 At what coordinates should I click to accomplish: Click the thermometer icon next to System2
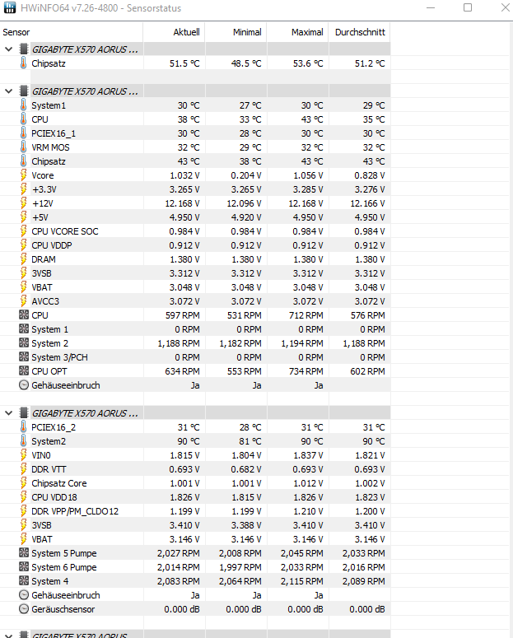point(24,440)
